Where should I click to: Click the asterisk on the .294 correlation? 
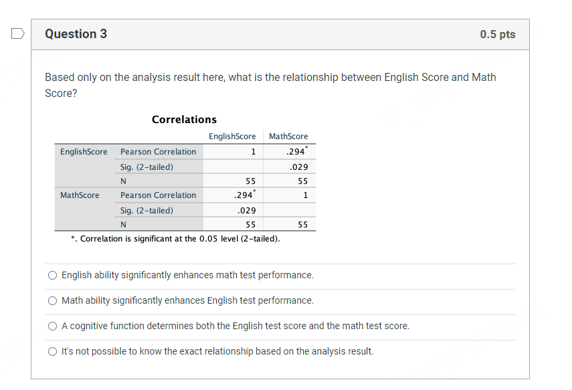click(x=306, y=149)
